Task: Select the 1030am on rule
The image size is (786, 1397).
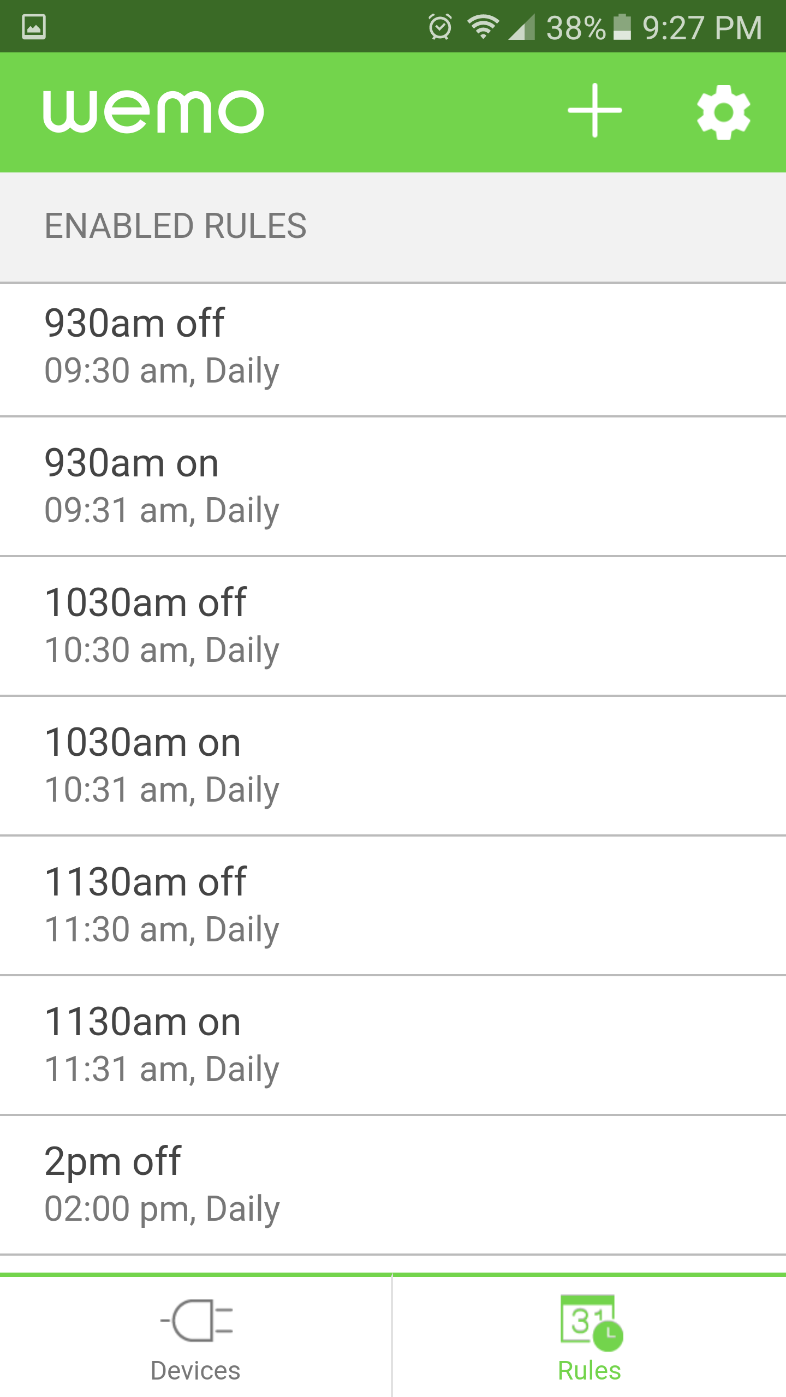Action: tap(393, 766)
